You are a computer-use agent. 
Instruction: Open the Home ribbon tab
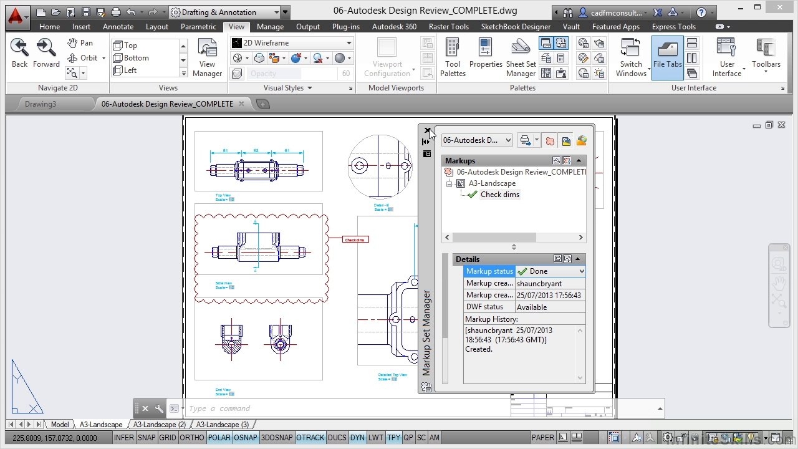click(49, 27)
